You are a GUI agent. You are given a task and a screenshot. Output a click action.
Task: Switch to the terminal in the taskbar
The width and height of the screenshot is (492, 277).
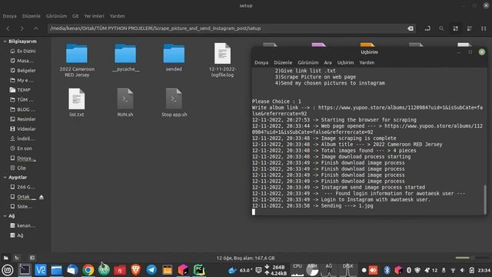coord(25,270)
